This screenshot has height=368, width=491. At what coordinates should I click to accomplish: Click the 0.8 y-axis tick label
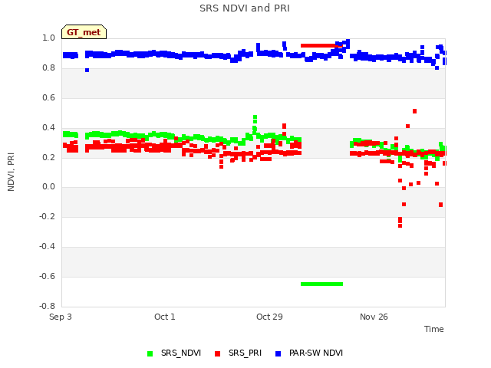tap(48, 68)
